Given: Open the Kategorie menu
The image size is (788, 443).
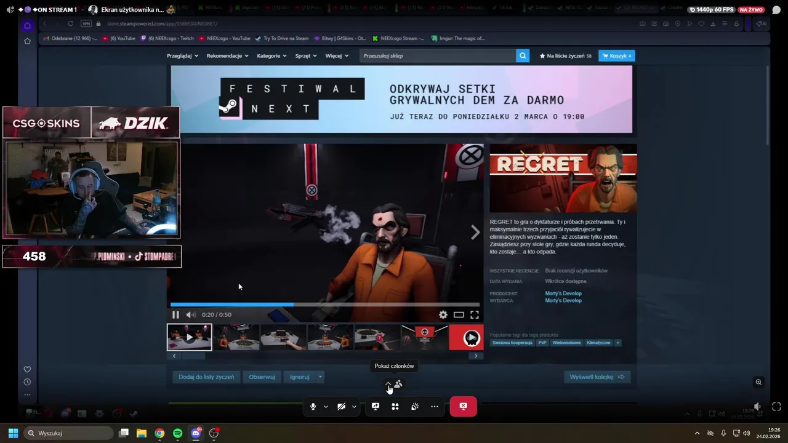Looking at the screenshot, I should pyautogui.click(x=271, y=55).
